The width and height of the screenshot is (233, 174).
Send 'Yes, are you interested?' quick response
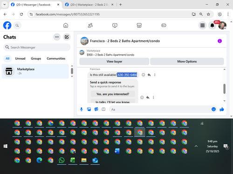click(x=113, y=94)
